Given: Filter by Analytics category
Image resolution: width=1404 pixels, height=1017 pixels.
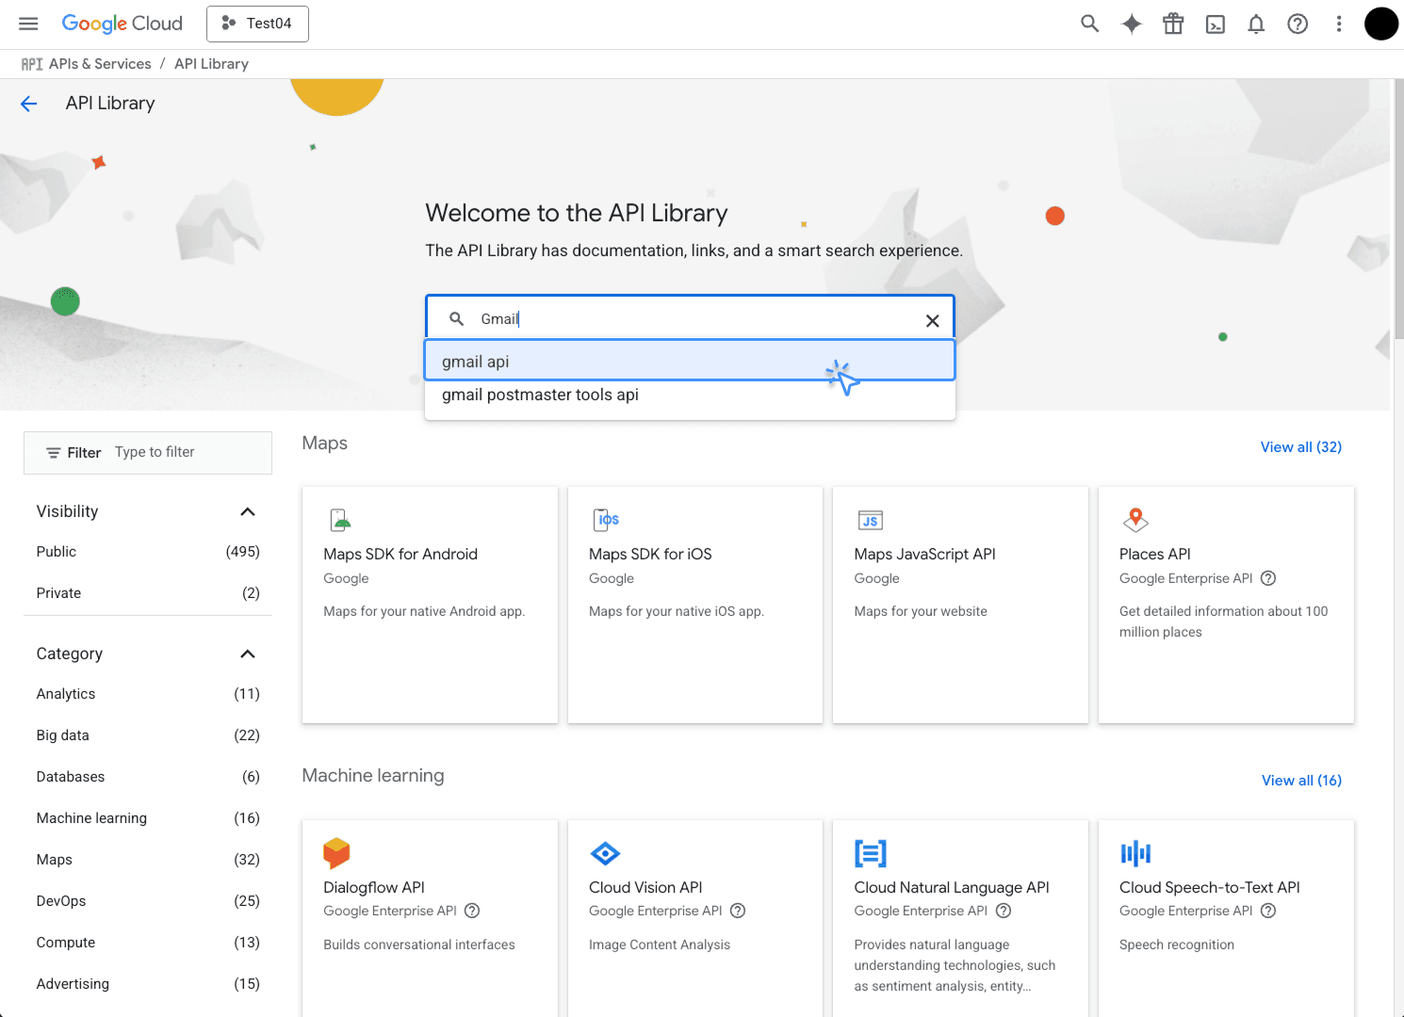Looking at the screenshot, I should 148,694.
